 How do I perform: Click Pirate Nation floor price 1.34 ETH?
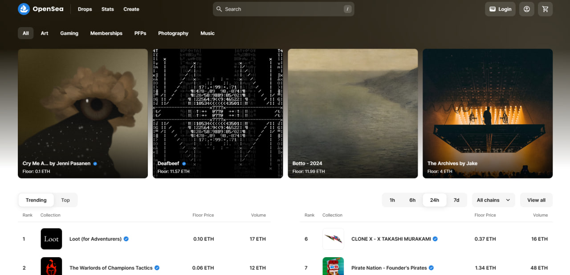(x=485, y=268)
